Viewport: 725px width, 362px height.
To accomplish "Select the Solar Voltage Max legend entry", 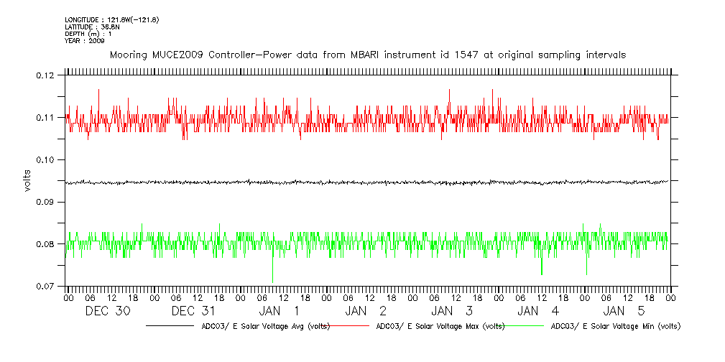I will pos(442,326).
